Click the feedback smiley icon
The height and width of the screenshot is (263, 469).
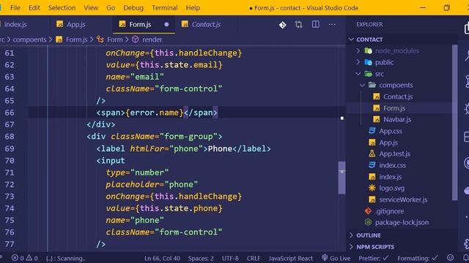coord(450,258)
